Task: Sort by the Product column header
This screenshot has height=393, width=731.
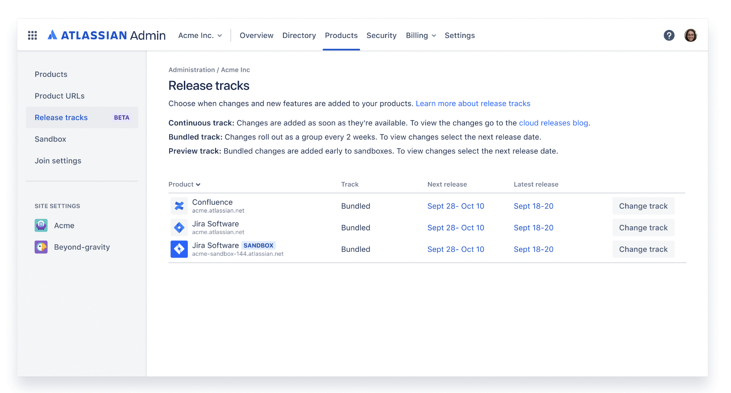Action: click(184, 184)
